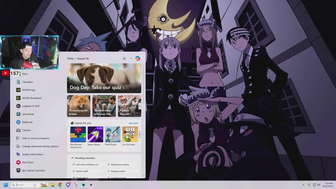Viewport: 336px width, 189px height.
Task: Search trending: old mine brilliant cut
Action: [x=87, y=165]
